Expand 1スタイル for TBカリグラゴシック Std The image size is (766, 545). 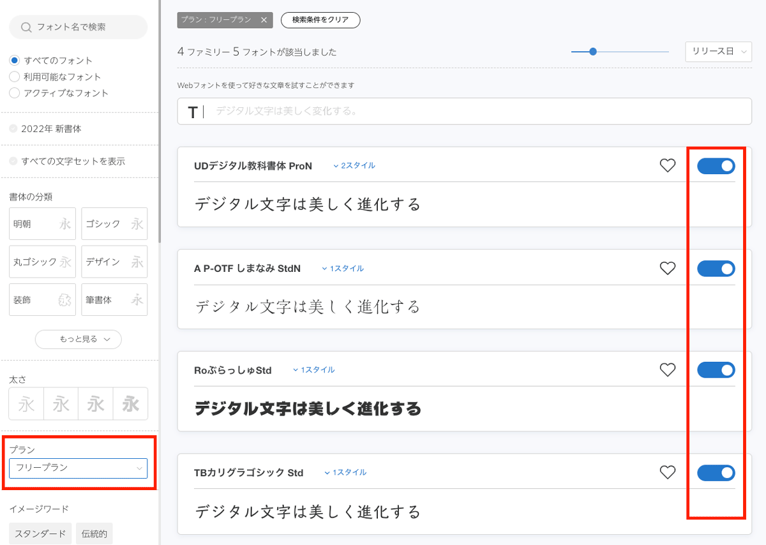(345, 473)
